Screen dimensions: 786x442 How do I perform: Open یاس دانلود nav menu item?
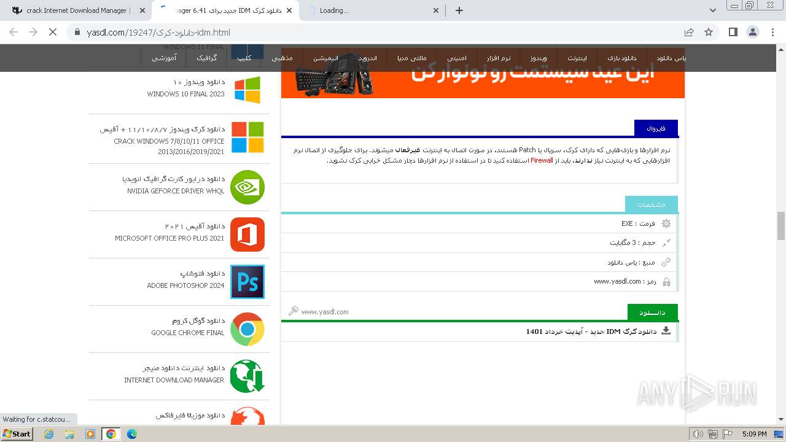[671, 58]
